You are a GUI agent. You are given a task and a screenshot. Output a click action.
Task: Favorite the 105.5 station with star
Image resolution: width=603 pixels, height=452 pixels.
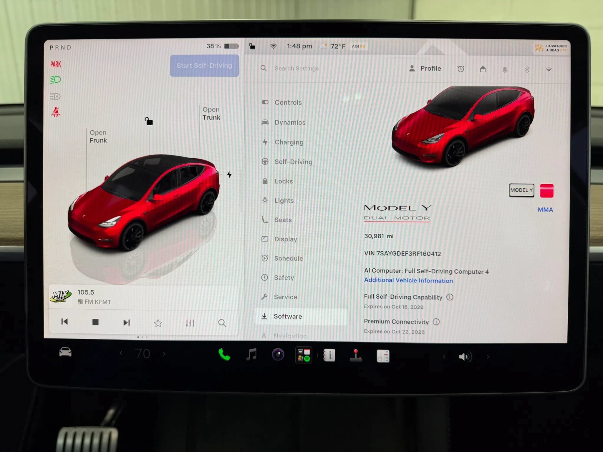[158, 323]
